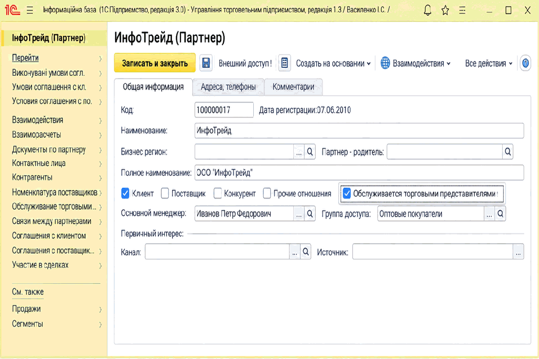Click the Наименование input field

coord(359,131)
